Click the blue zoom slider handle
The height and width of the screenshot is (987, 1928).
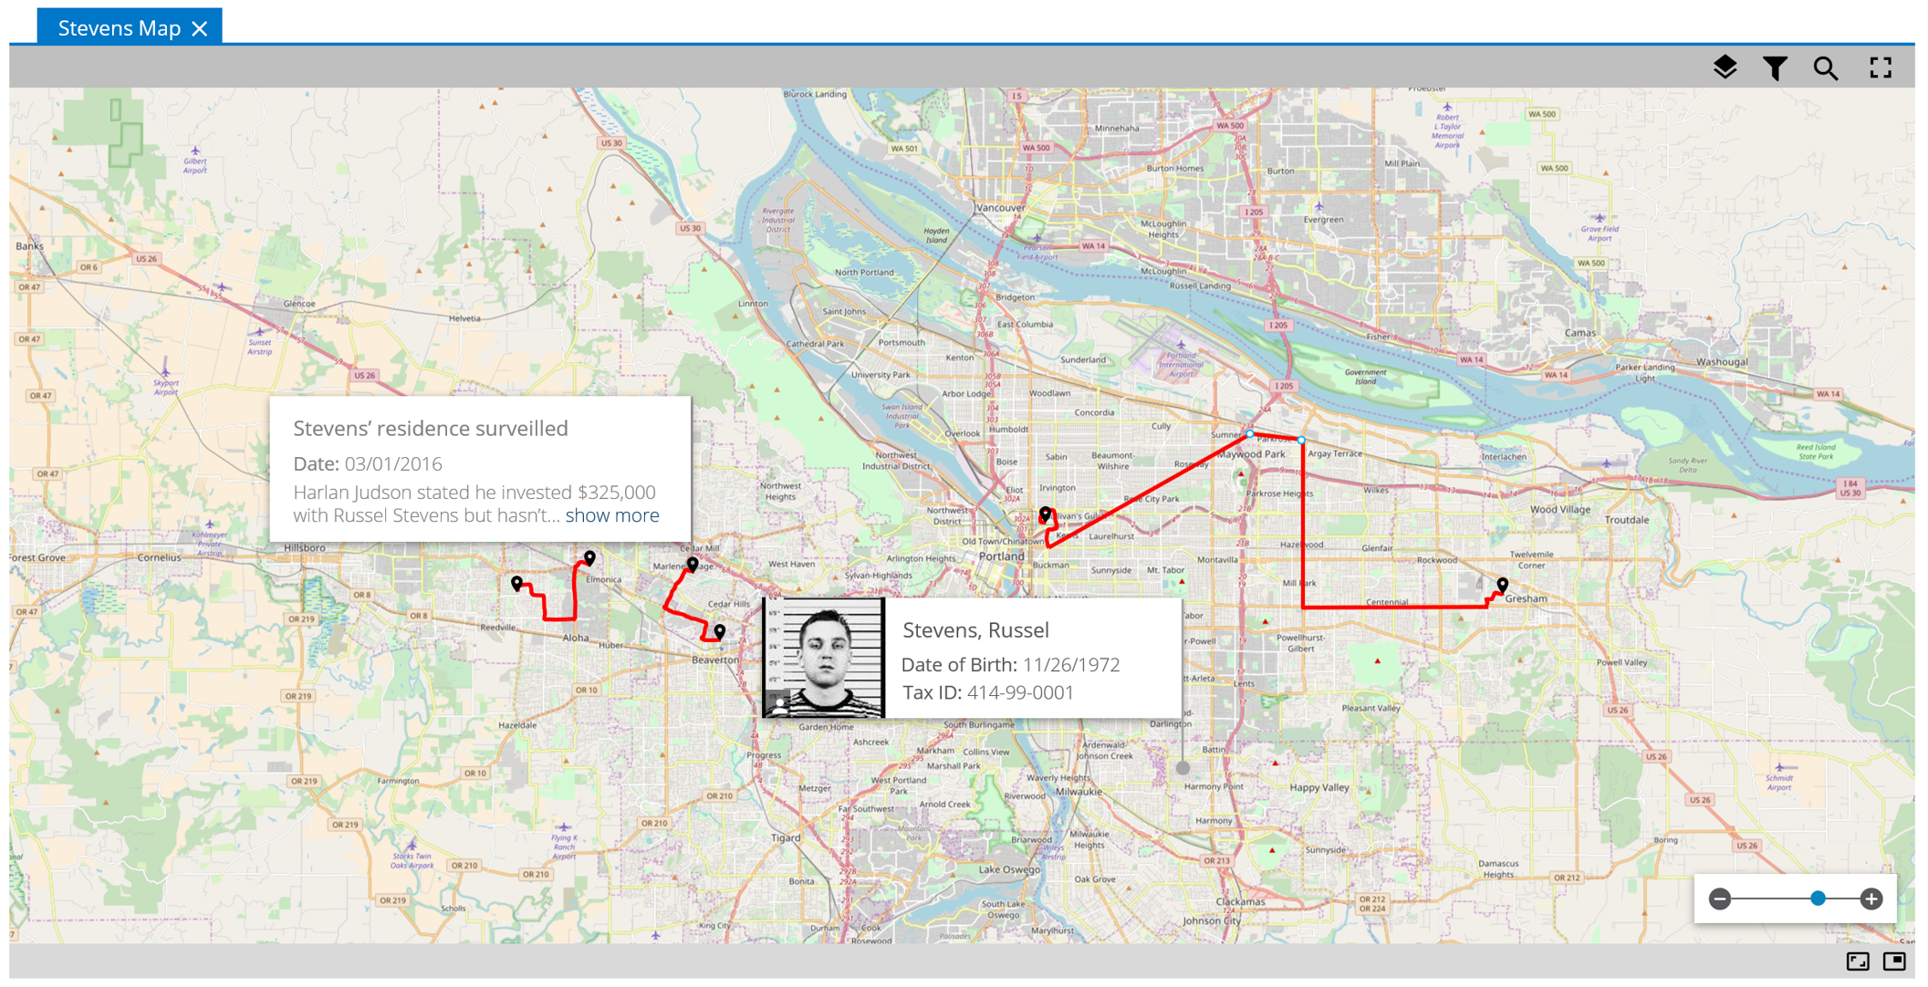pyautogui.click(x=1818, y=899)
